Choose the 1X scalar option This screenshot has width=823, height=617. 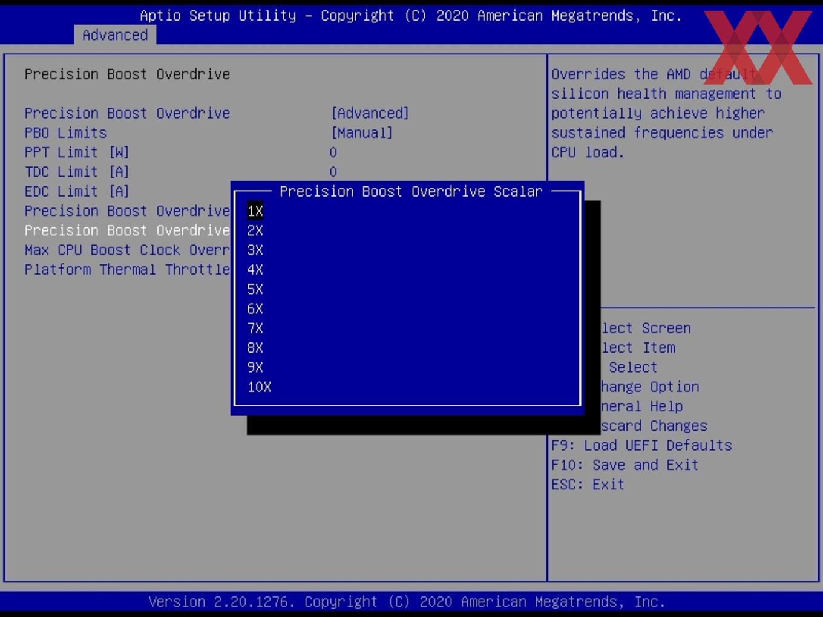255,211
